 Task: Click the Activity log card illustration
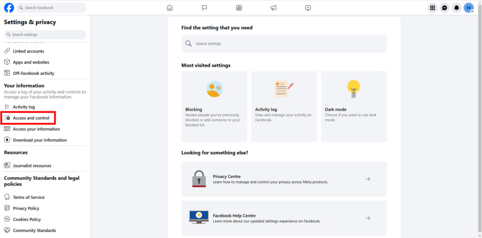(284, 89)
